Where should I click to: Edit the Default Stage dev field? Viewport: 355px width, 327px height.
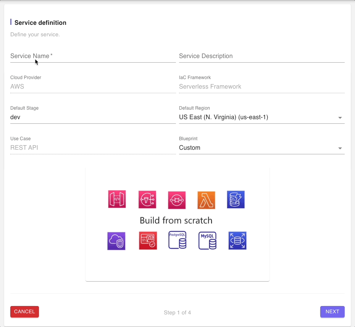pyautogui.click(x=93, y=117)
